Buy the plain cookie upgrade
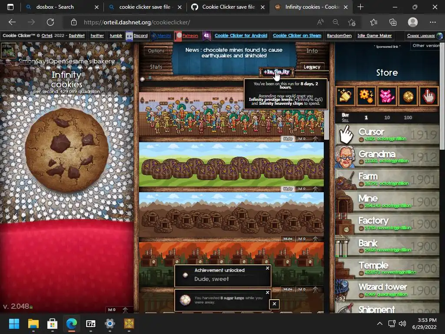Image resolution: width=445 pixels, height=334 pixels. click(408, 96)
